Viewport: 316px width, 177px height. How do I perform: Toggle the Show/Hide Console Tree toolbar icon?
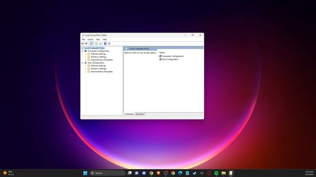91,44
